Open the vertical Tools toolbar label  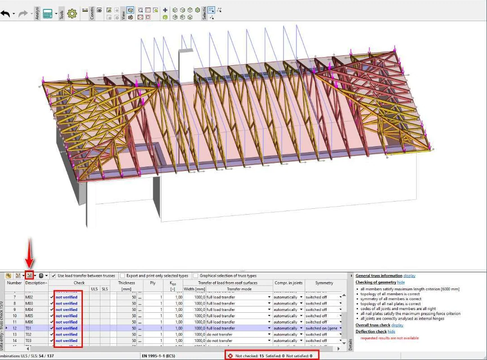coord(62,14)
